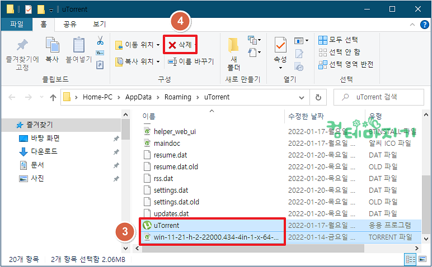Collapse the ribbon with the chevron

pos(412,25)
